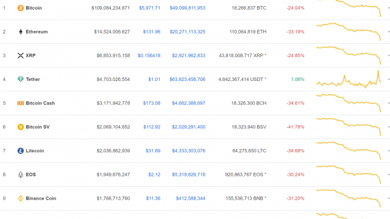Open the Bitcoin name link

tap(34, 8)
